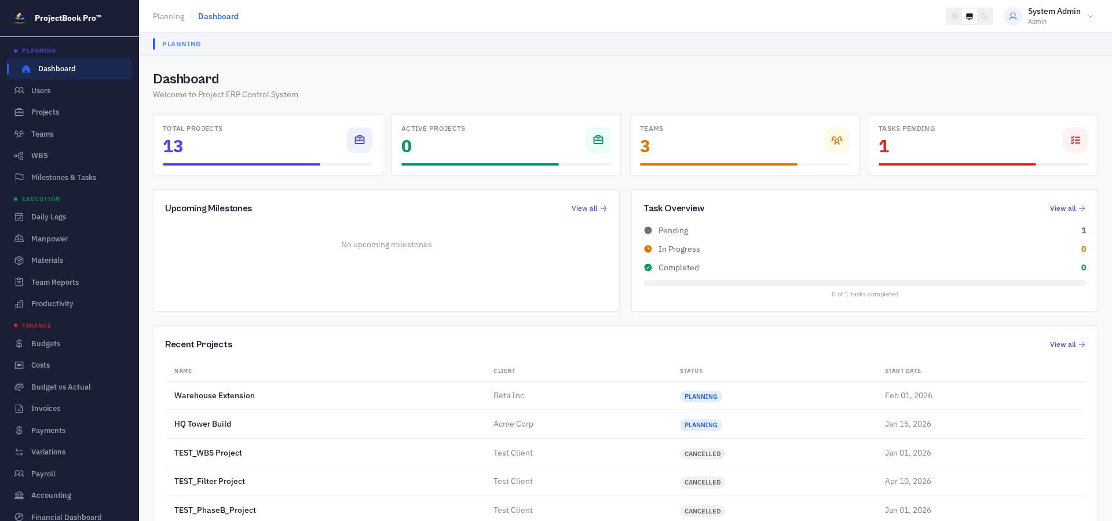Click the Milestones & Tasks flag icon

[x=19, y=177]
